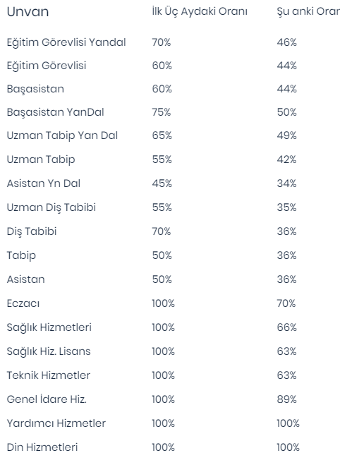
Task: Click the Unvan column header
Action: click(x=28, y=12)
